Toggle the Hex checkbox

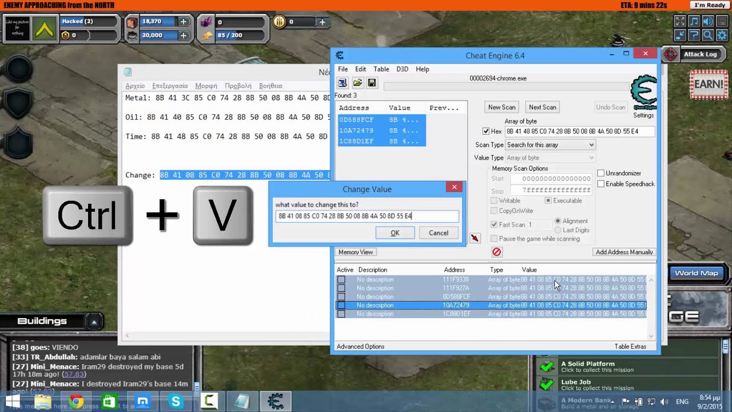tap(486, 132)
